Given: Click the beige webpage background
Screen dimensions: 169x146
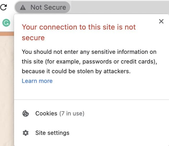Looking at the screenshot, I should [x=7, y=91].
